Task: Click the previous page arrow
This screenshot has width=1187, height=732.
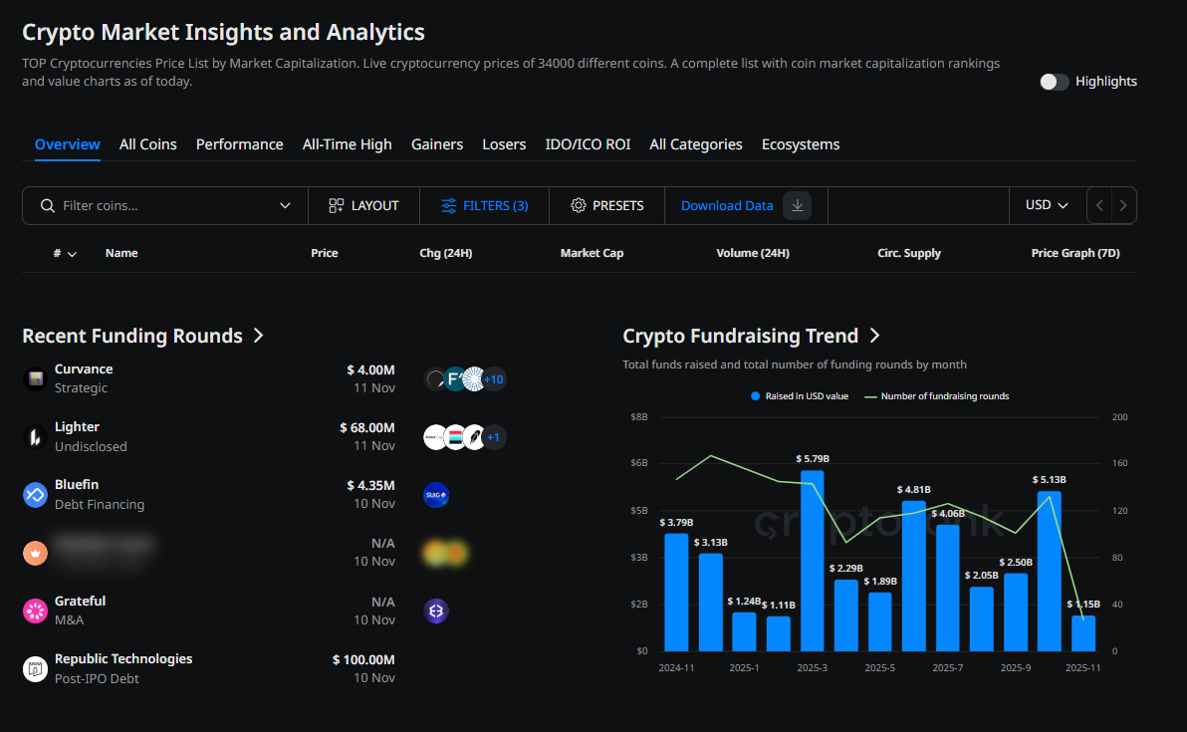Action: (1099, 205)
